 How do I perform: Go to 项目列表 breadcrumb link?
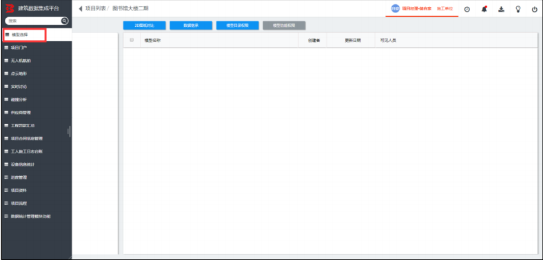click(x=95, y=9)
